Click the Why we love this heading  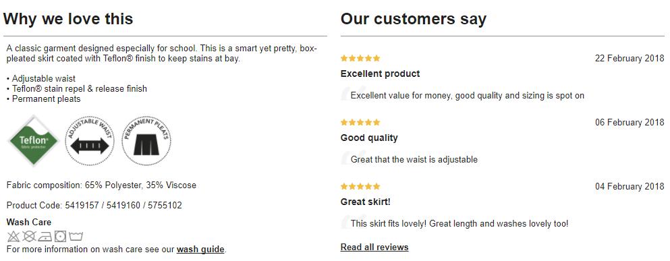[x=68, y=19]
